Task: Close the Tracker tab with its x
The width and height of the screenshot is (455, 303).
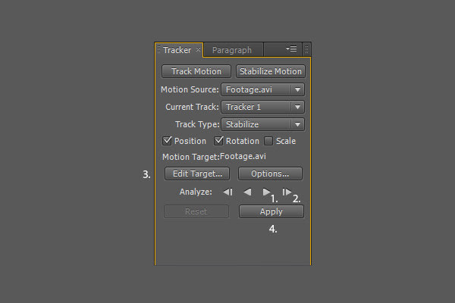Action: pyautogui.click(x=198, y=49)
